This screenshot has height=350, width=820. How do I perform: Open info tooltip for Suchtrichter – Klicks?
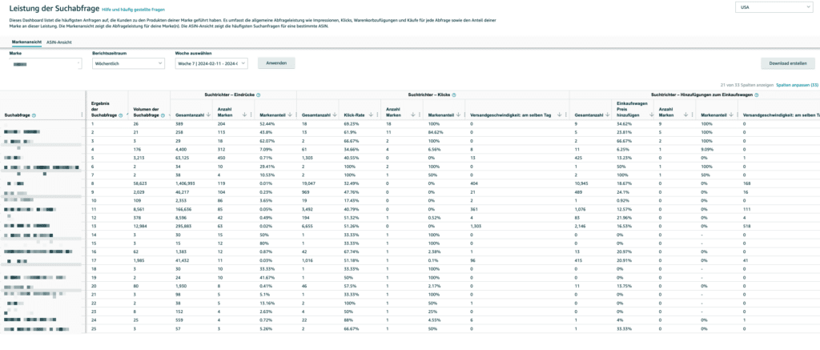pos(454,95)
